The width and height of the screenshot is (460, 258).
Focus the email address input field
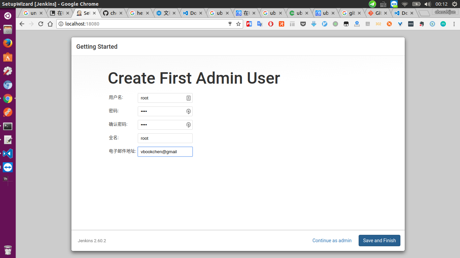coord(165,152)
